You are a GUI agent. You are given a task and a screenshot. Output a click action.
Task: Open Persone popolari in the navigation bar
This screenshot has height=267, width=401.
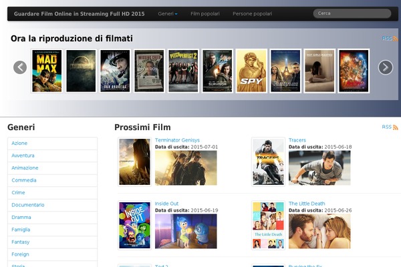[x=252, y=14]
